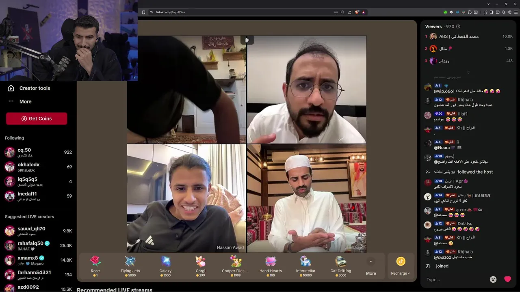The height and width of the screenshot is (292, 520).
Task: Click the Viewers panel heading
Action: [433, 26]
